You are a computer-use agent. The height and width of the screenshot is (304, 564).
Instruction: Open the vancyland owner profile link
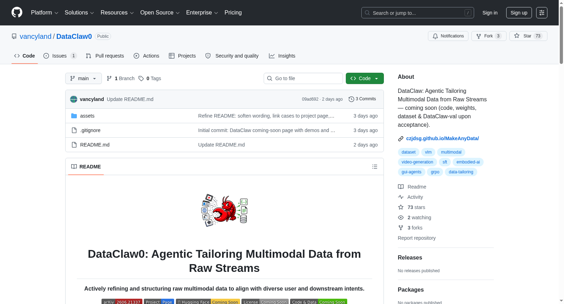[x=36, y=36]
